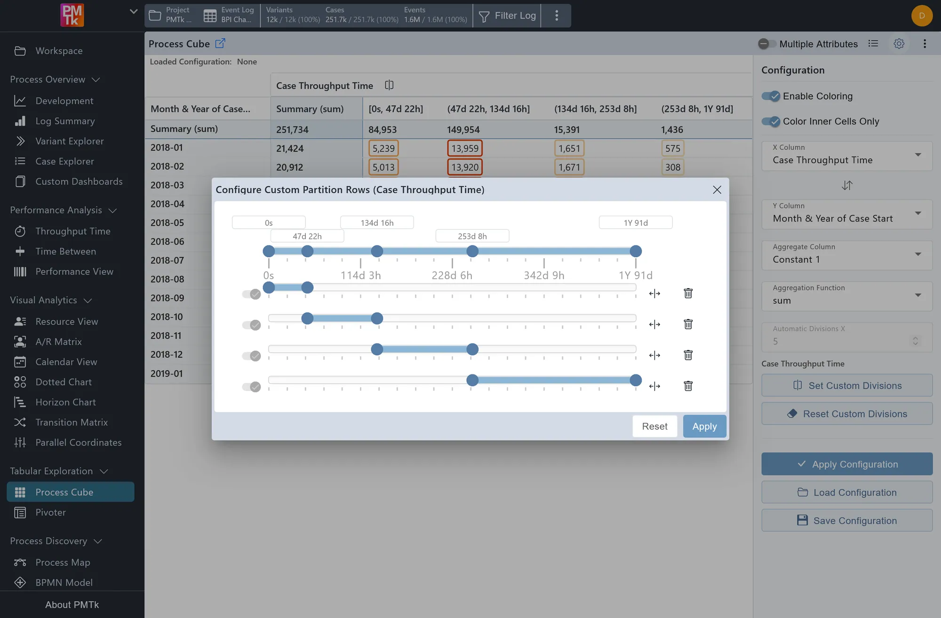941x618 pixels.
Task: Click the Project folder icon in top bar
Action: [x=155, y=16]
